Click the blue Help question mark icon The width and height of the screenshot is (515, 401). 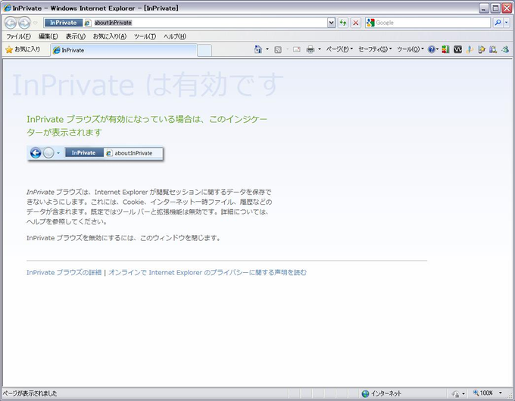tap(432, 49)
